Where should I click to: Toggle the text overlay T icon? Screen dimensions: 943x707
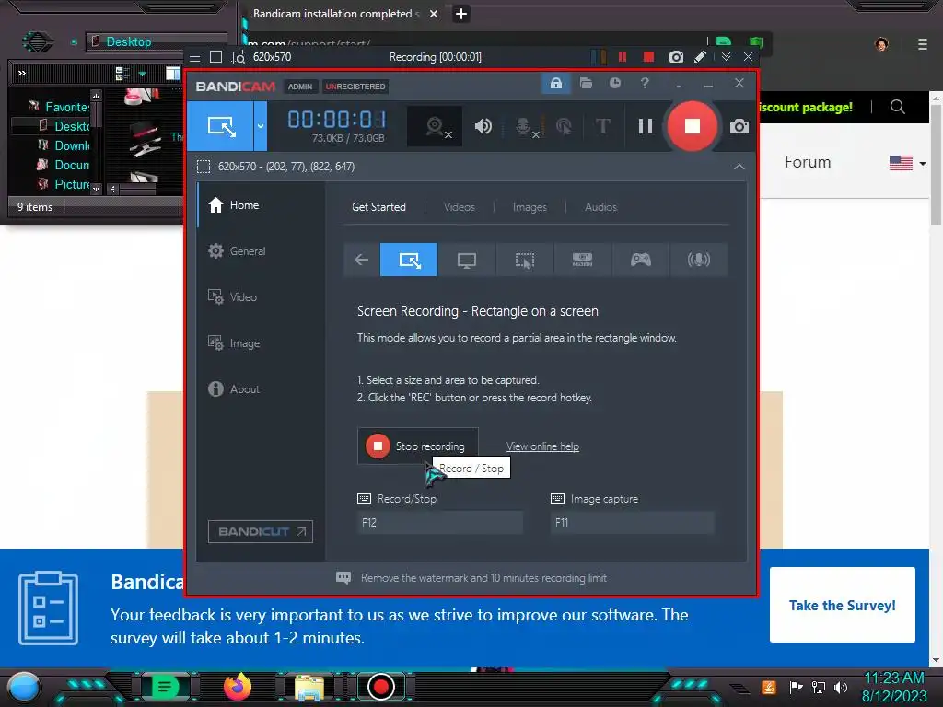(602, 126)
